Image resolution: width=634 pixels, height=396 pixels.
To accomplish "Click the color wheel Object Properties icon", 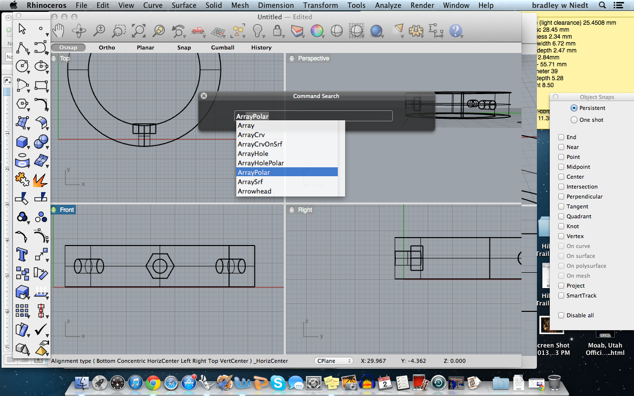I will pos(317,31).
